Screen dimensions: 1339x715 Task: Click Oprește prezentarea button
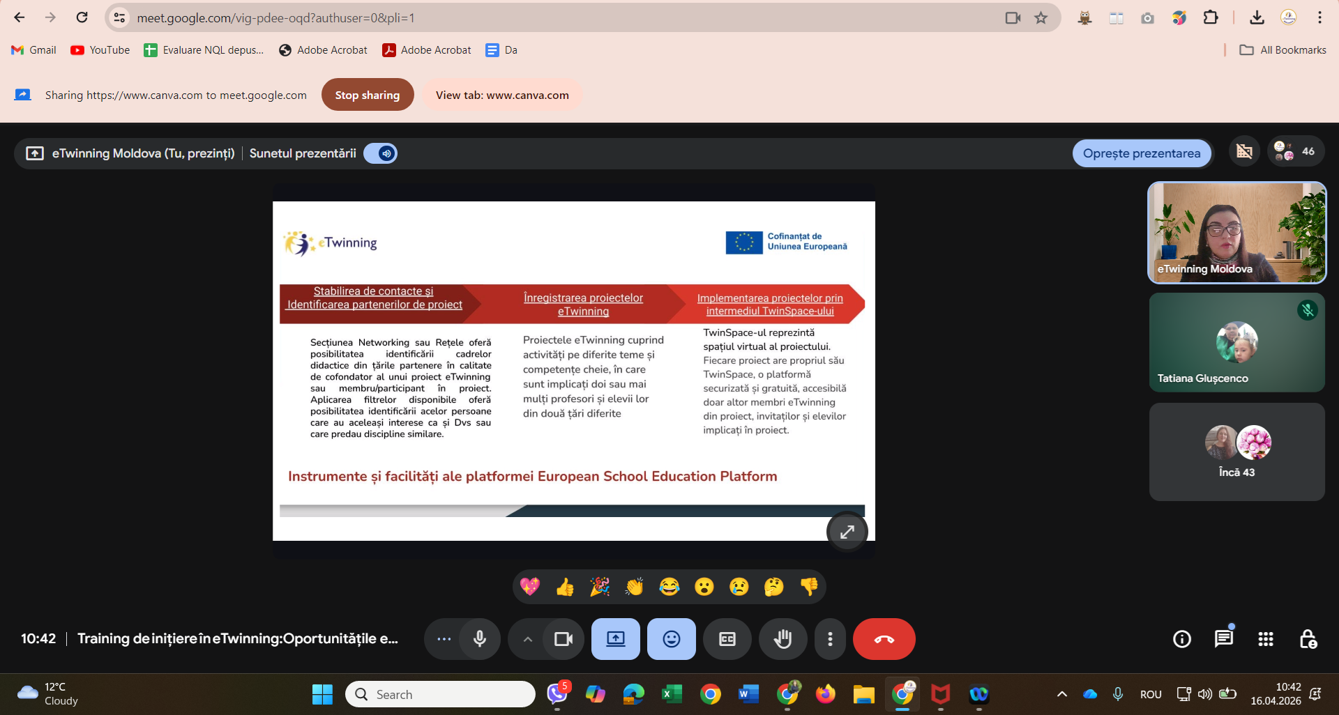[x=1141, y=153]
